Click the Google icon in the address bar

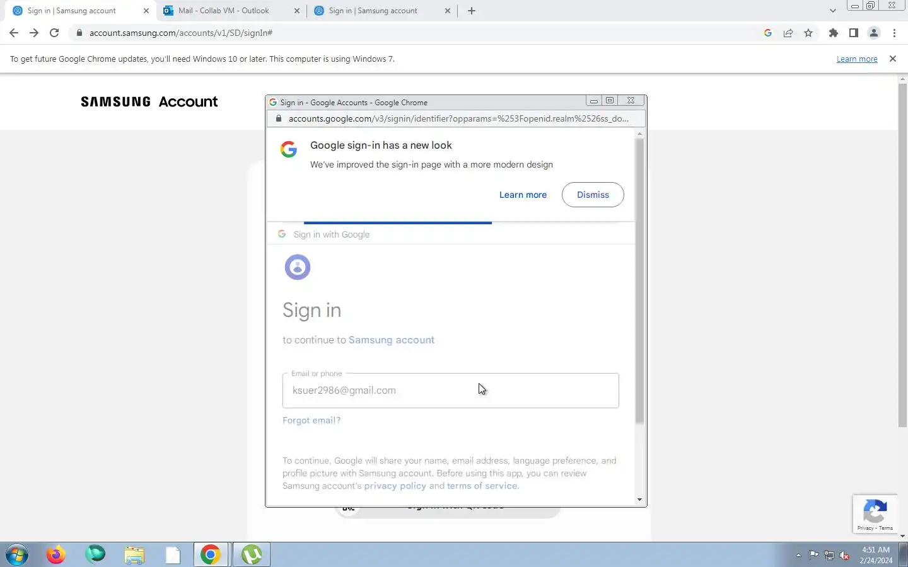click(767, 33)
